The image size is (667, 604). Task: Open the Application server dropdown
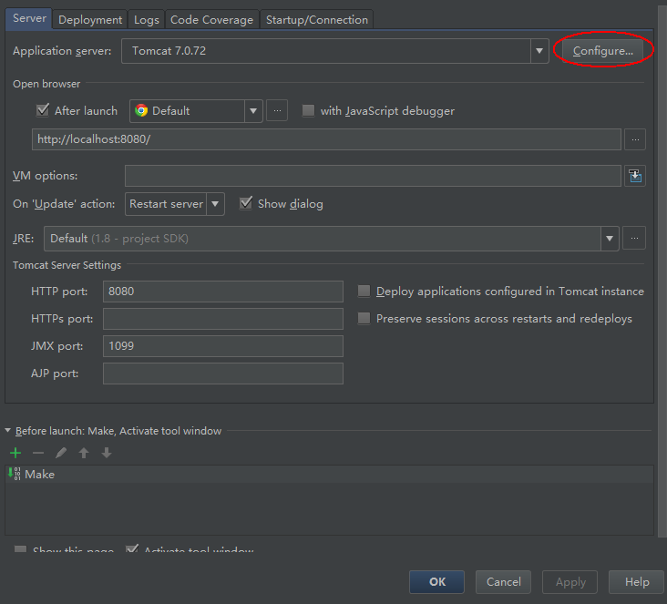[x=539, y=51]
